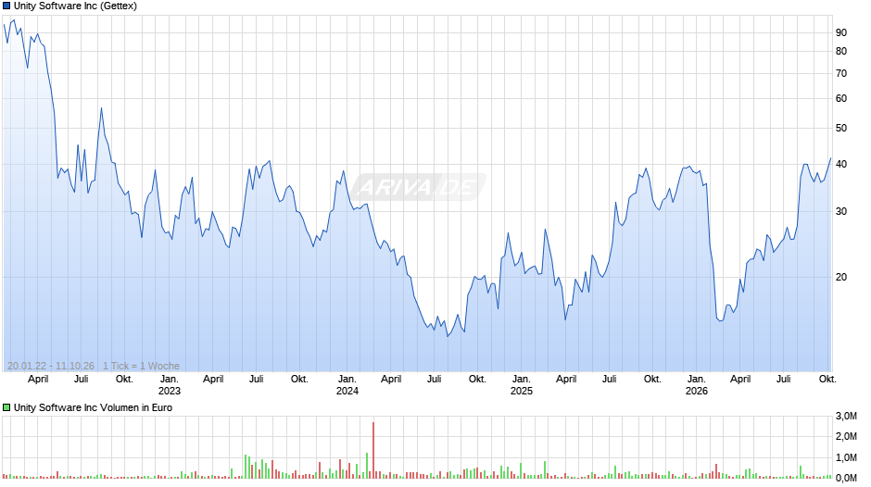Click the price axis label 60
Screen dimensions: 871x487
[841, 98]
